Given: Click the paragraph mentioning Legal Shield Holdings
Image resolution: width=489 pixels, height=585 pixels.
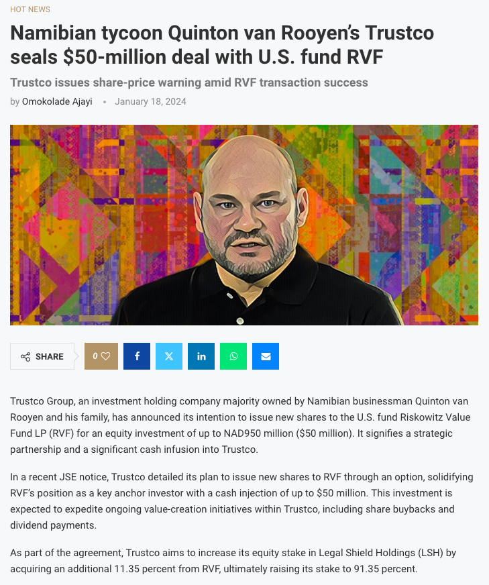Looking at the screenshot, I should tap(244, 561).
